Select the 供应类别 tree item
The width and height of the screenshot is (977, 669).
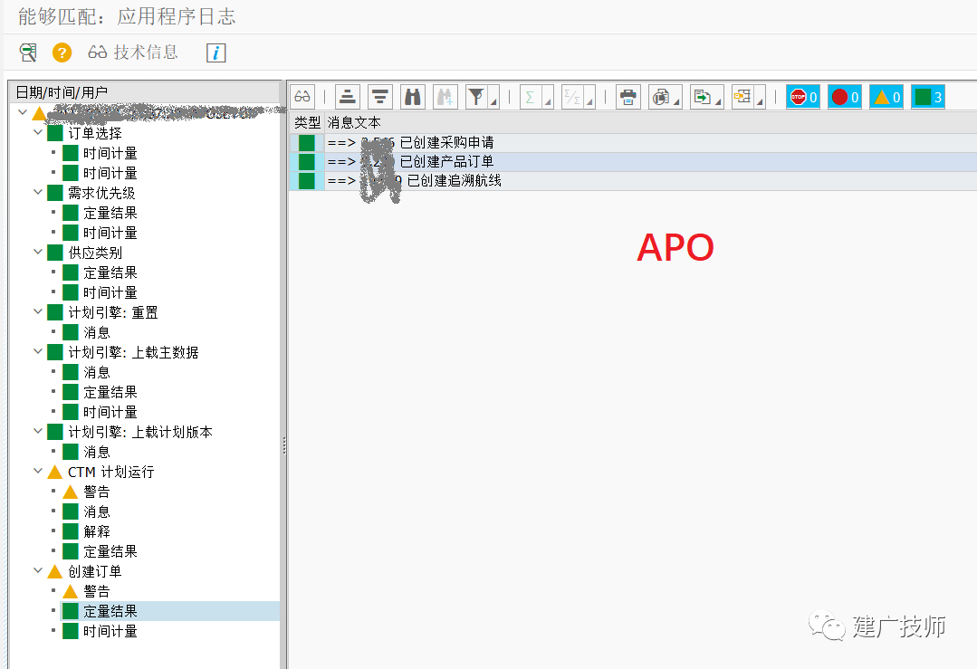tap(95, 253)
